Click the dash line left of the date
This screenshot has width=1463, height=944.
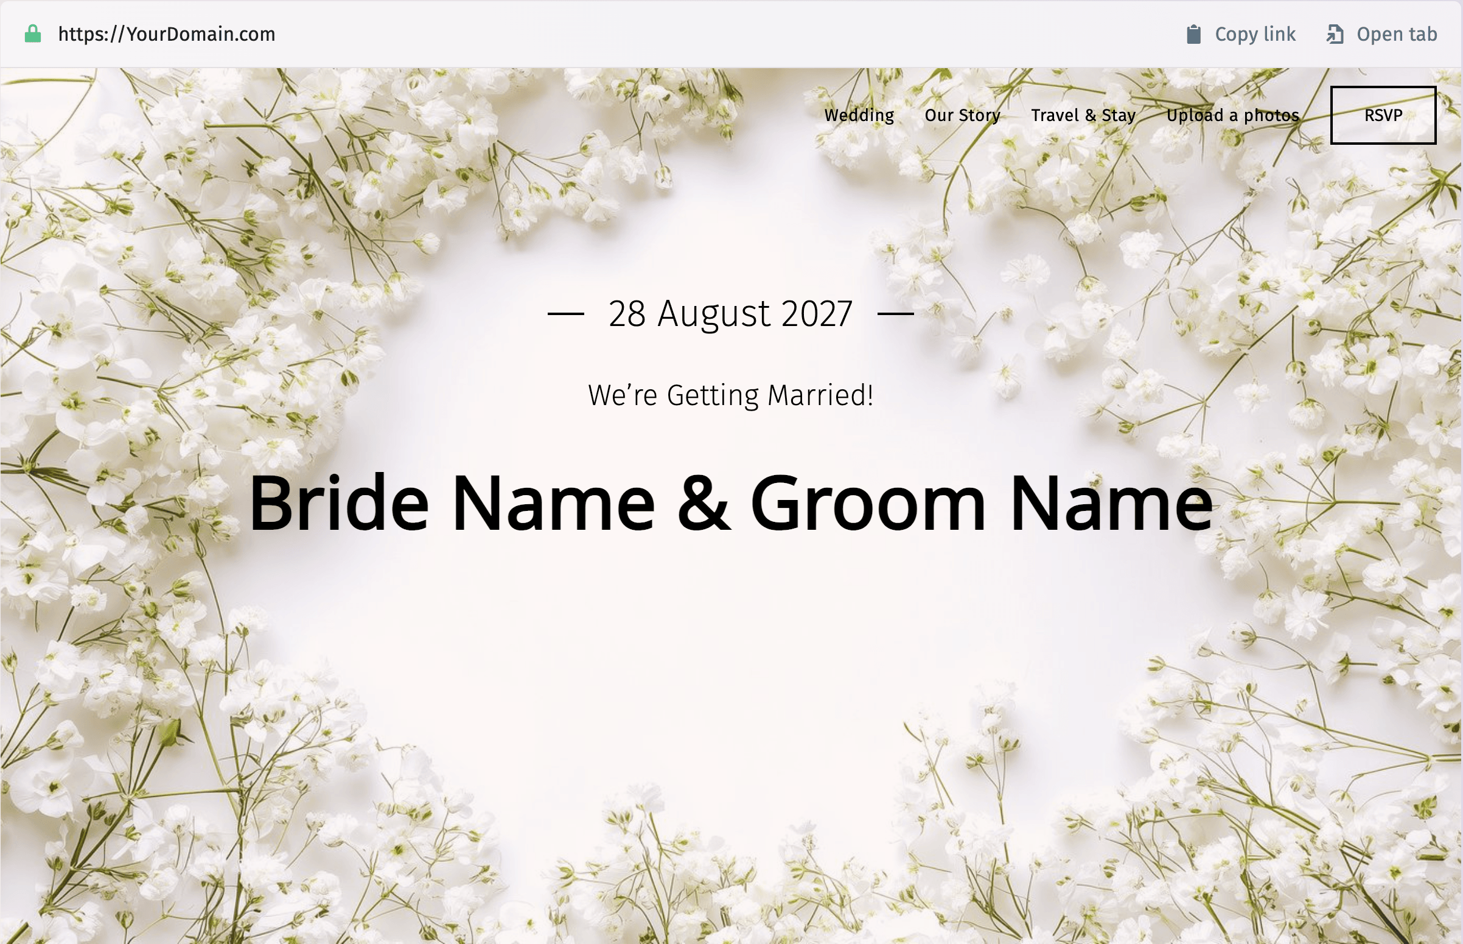565,314
